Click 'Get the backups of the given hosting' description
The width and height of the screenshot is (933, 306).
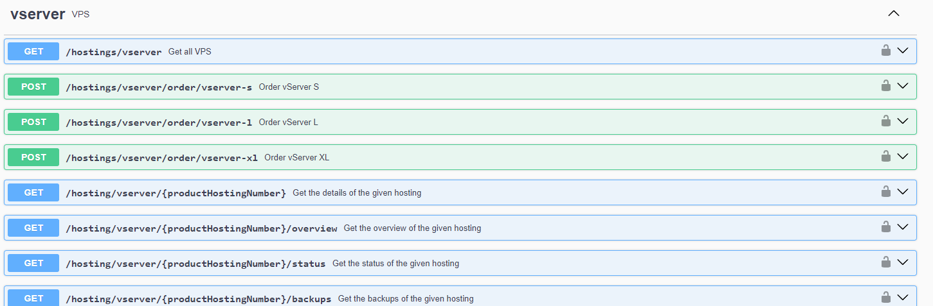point(406,299)
